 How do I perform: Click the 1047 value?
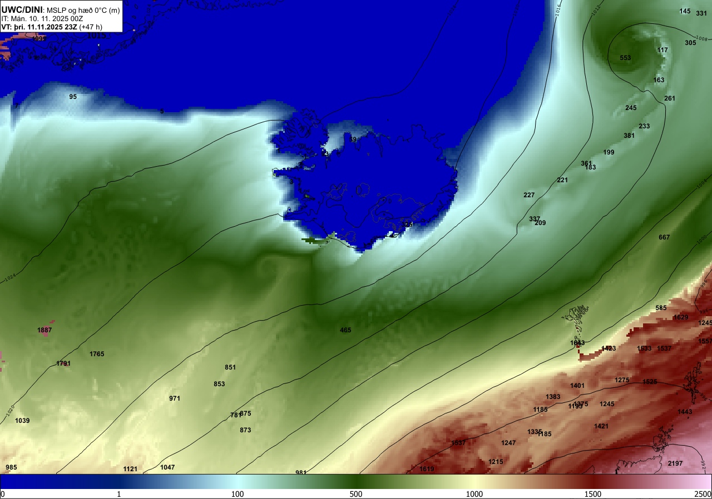tap(167, 467)
